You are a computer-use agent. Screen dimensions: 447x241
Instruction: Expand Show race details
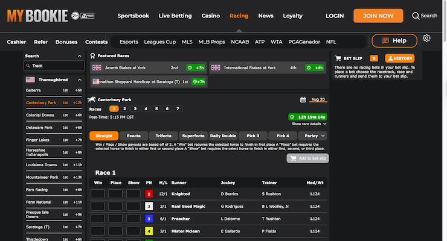point(309,124)
